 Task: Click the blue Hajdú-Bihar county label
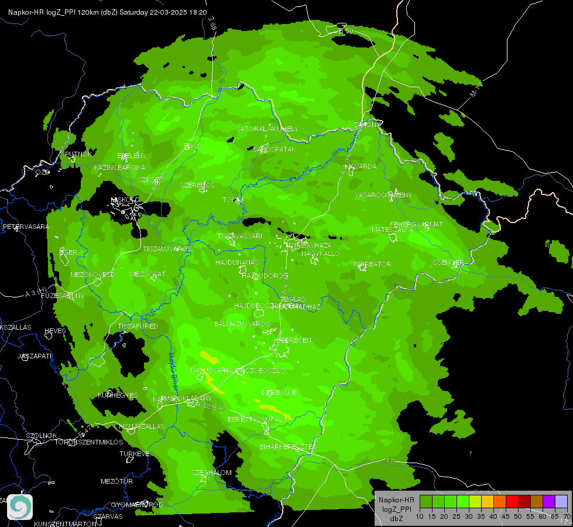(x=174, y=373)
